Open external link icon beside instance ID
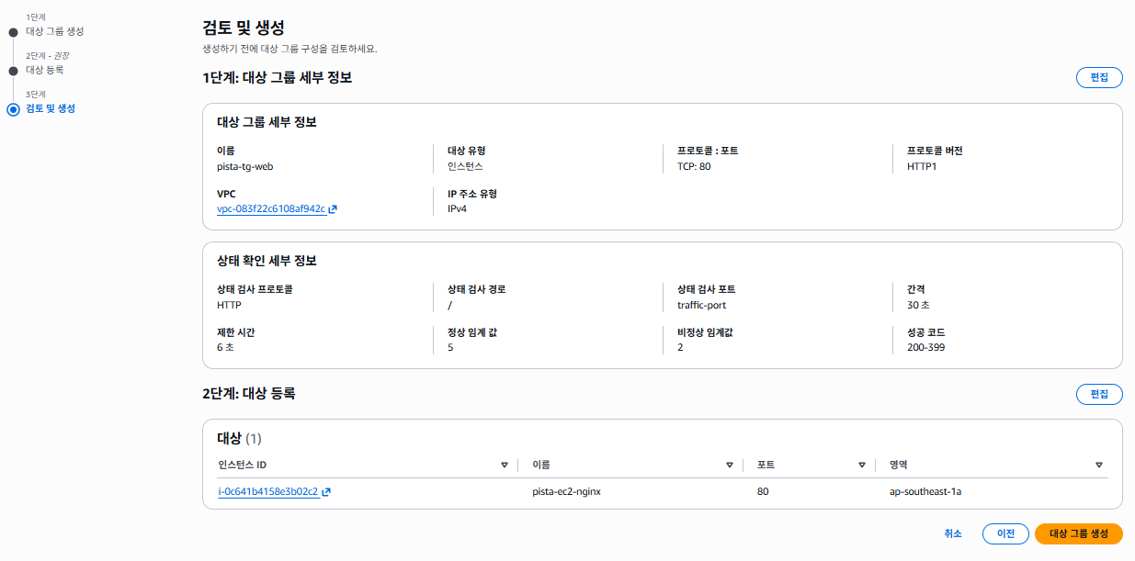The image size is (1135, 561). click(x=326, y=492)
